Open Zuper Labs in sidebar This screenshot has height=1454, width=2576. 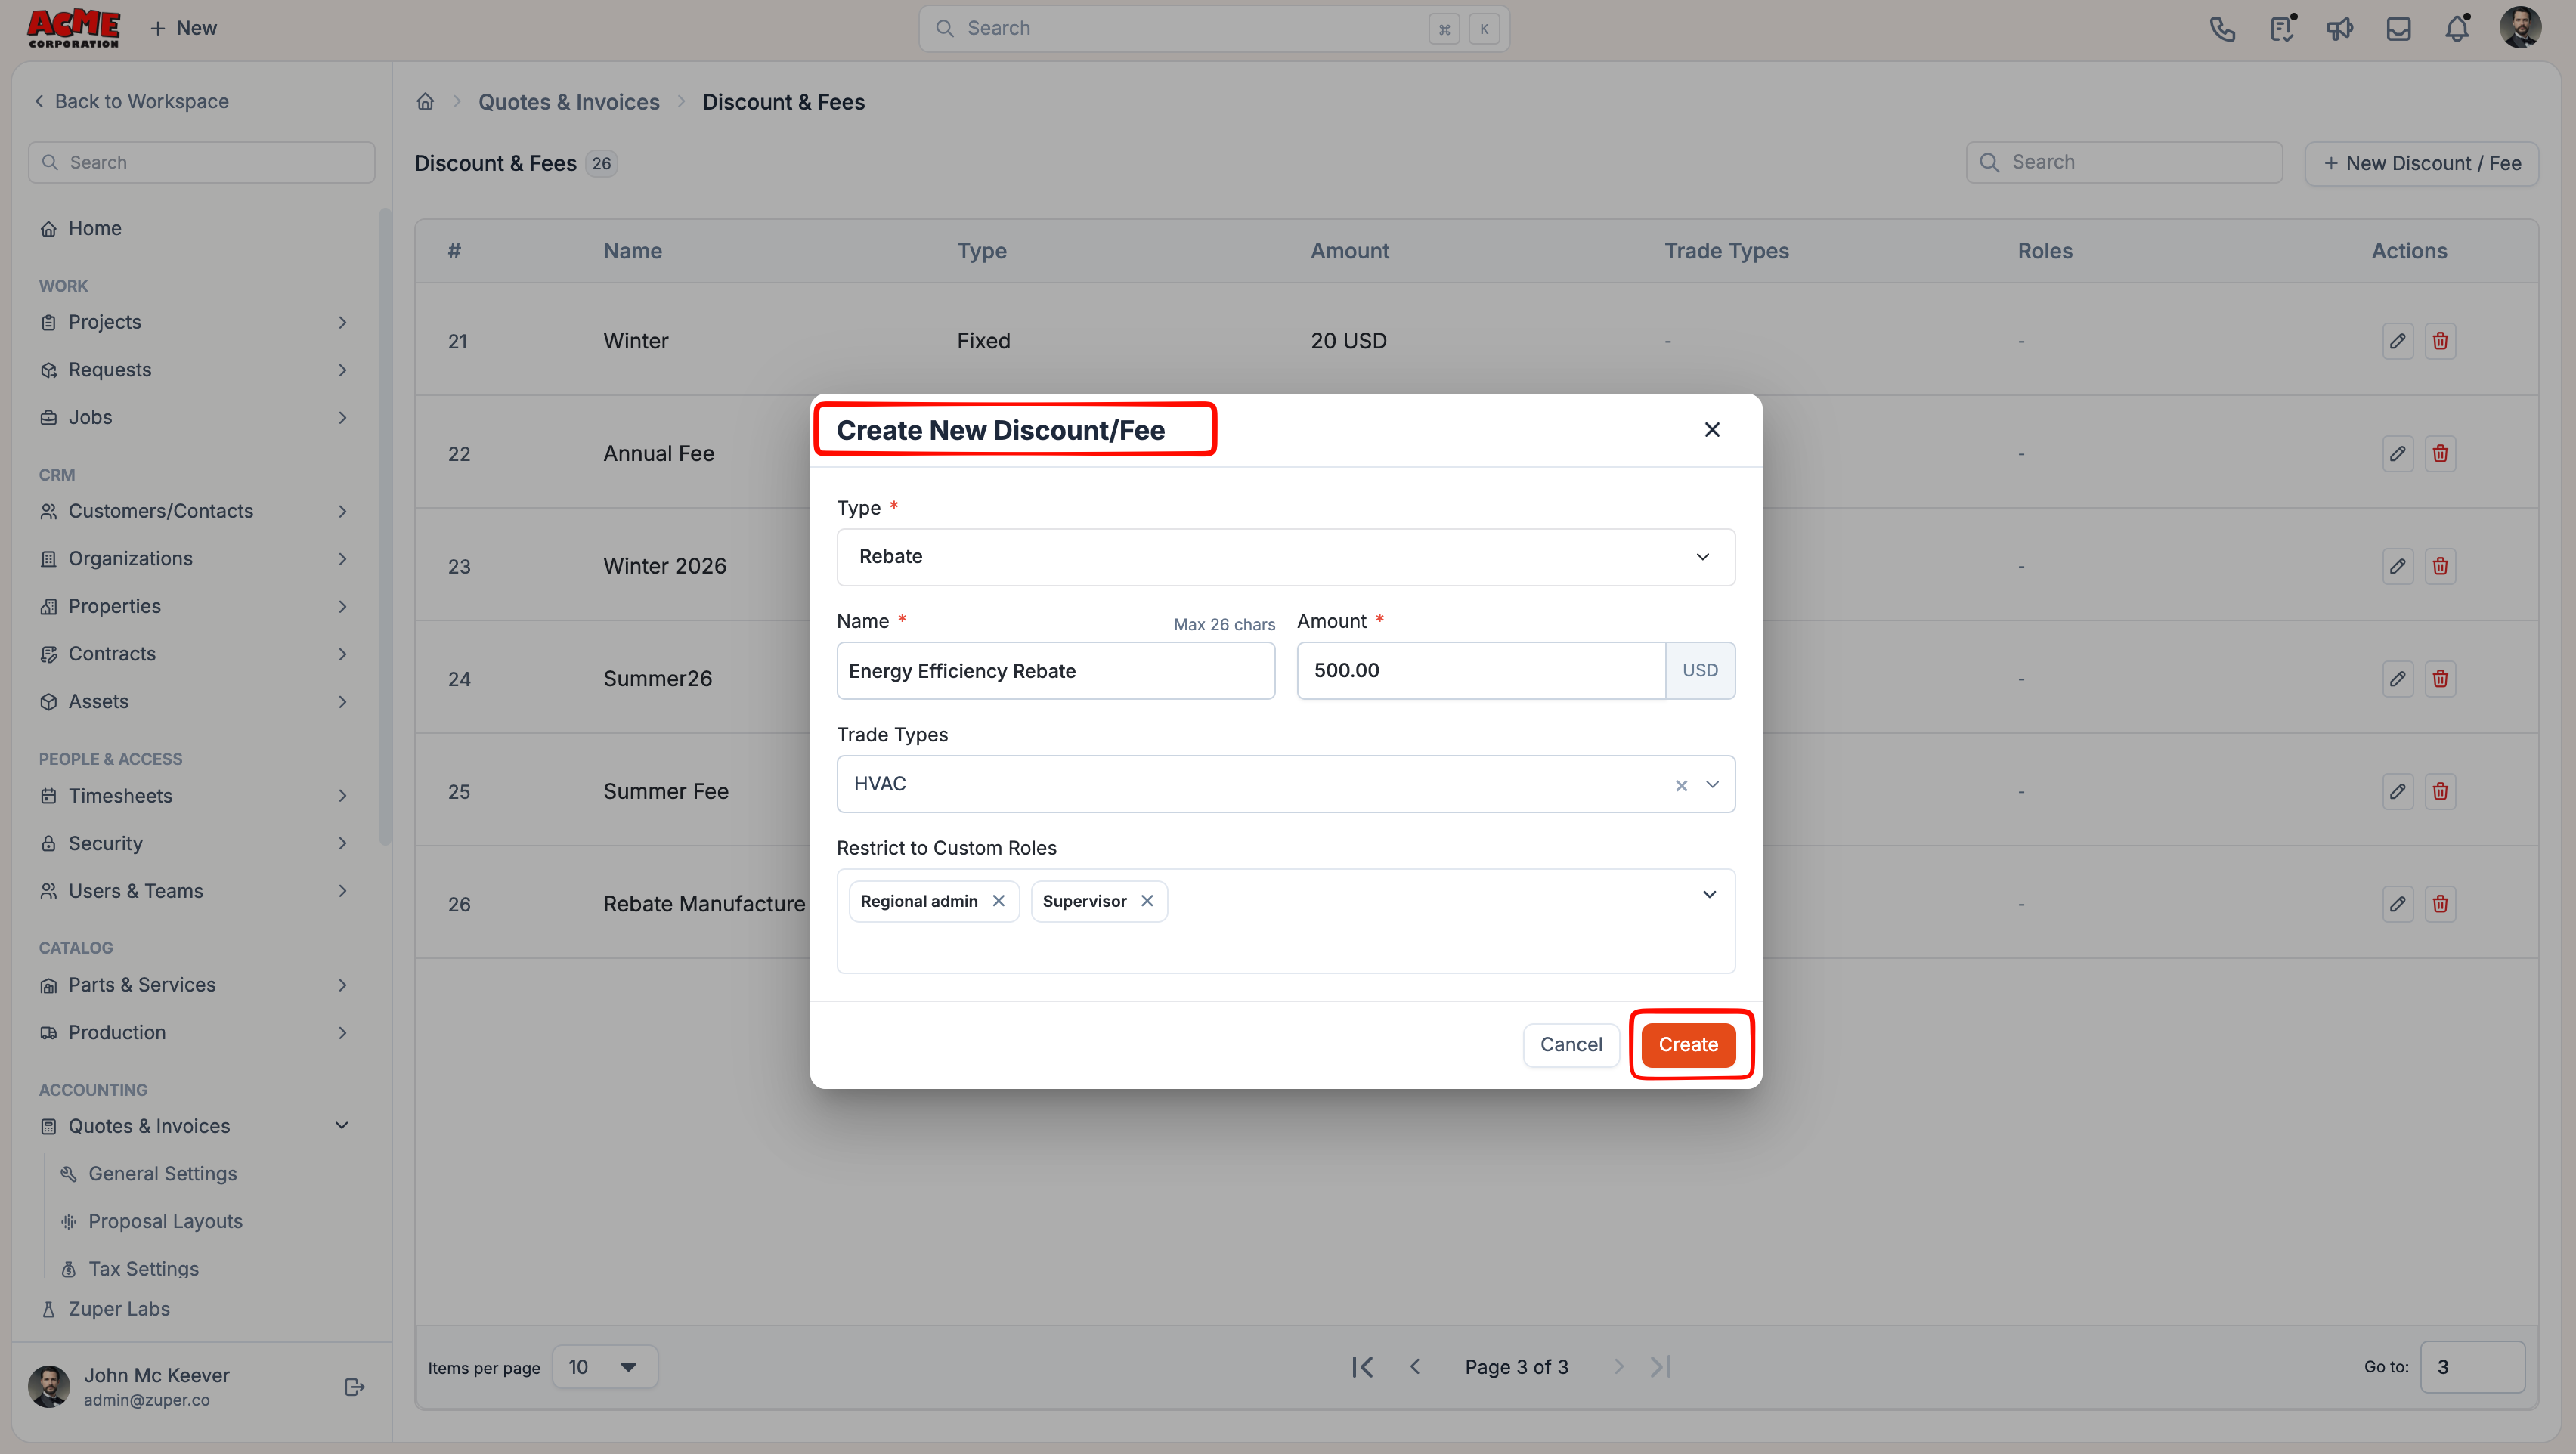point(119,1309)
